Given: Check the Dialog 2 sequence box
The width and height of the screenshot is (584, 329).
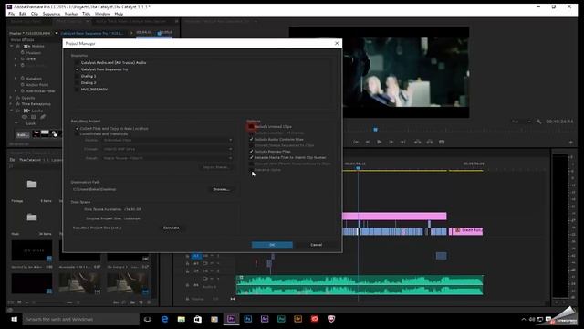Looking at the screenshot, I should (77, 83).
